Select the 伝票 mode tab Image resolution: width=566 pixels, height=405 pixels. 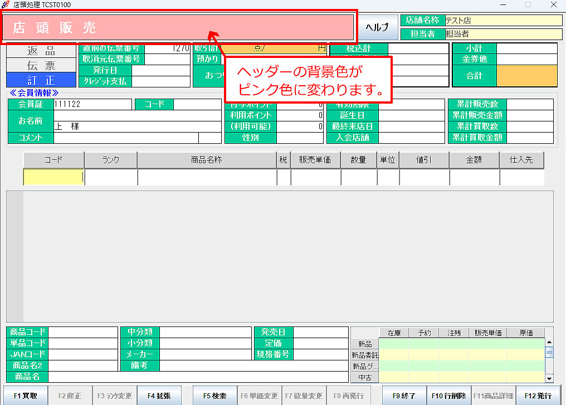pos(41,65)
